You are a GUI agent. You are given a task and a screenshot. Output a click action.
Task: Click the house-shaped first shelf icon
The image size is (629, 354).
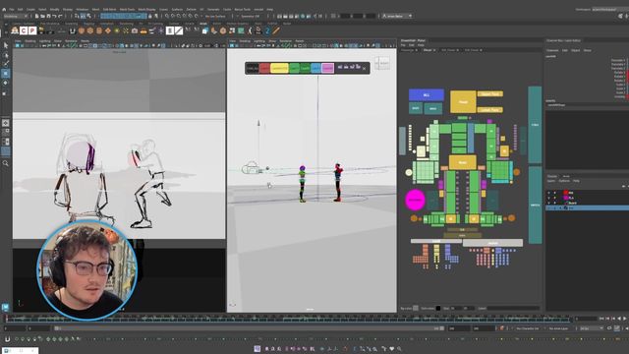(15, 30)
